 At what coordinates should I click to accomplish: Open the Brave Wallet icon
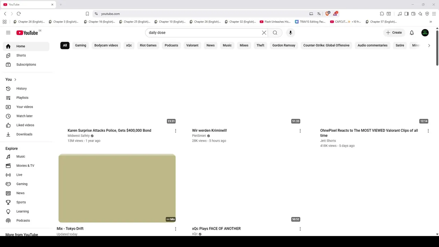(413, 14)
